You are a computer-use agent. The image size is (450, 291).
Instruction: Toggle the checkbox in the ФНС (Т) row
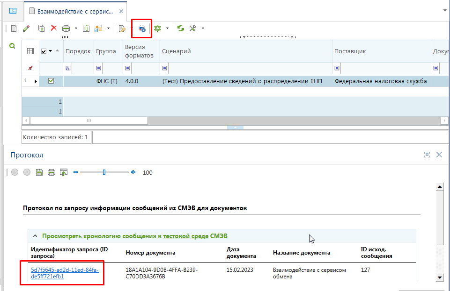pos(51,81)
